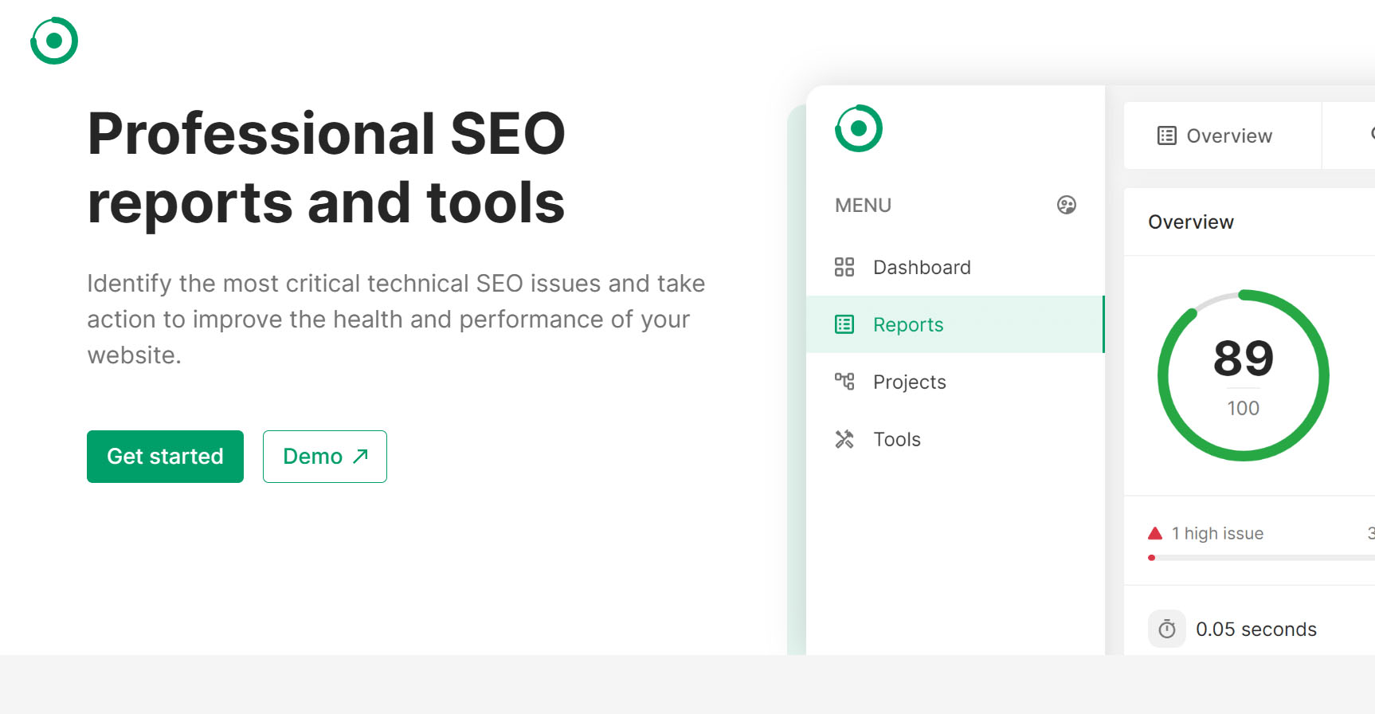Open the Projects menu label
This screenshot has height=714, width=1375.
(909, 382)
